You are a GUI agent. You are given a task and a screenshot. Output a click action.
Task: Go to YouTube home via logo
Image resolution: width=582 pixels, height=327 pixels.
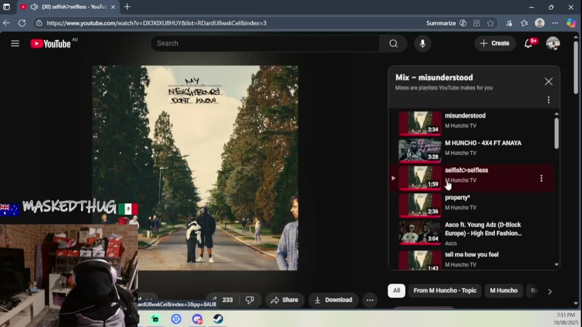coord(50,44)
